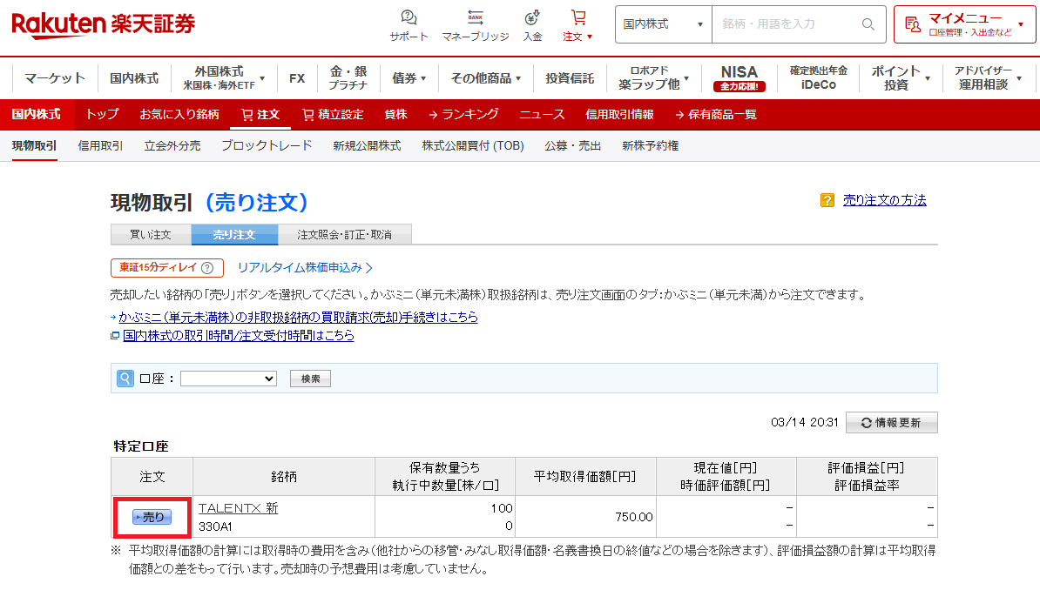This screenshot has width=1040, height=590.
Task: Switch to the 買い注文 tab
Action: 151,235
